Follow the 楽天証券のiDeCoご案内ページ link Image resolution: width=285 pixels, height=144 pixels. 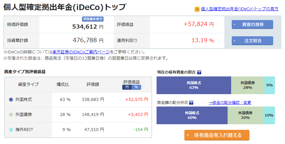click(x=81, y=52)
